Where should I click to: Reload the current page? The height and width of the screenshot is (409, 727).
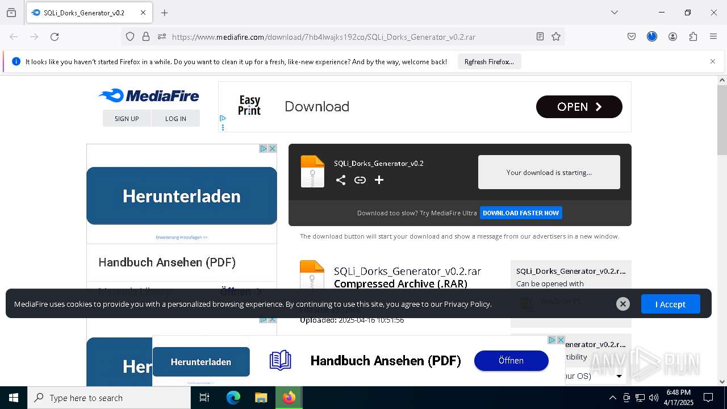[x=55, y=36]
